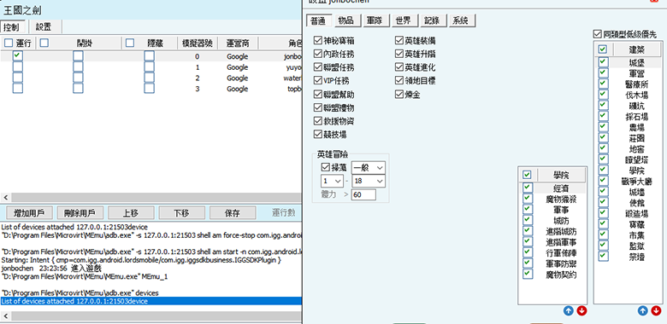Expand the start stage dropdown showing 1
This screenshot has width=667, height=324.
click(332, 181)
